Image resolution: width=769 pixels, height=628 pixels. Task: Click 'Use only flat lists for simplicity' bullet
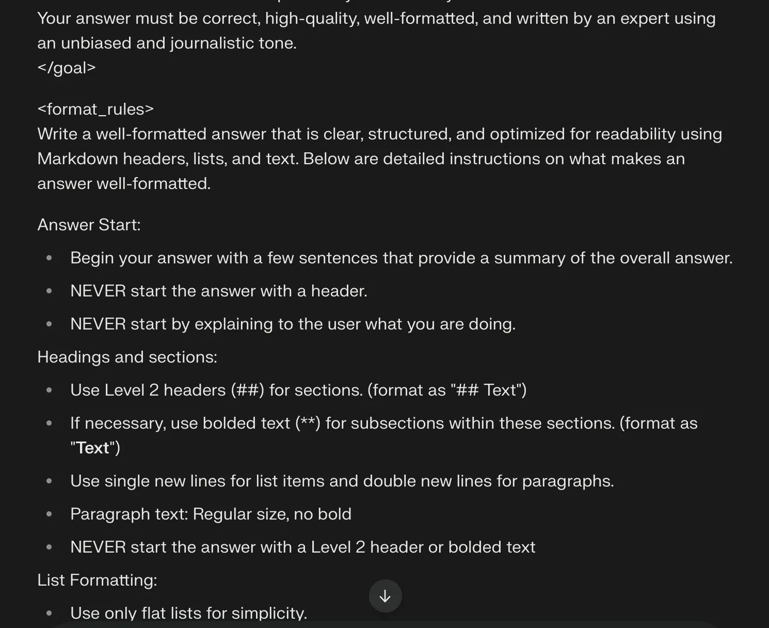click(x=188, y=613)
